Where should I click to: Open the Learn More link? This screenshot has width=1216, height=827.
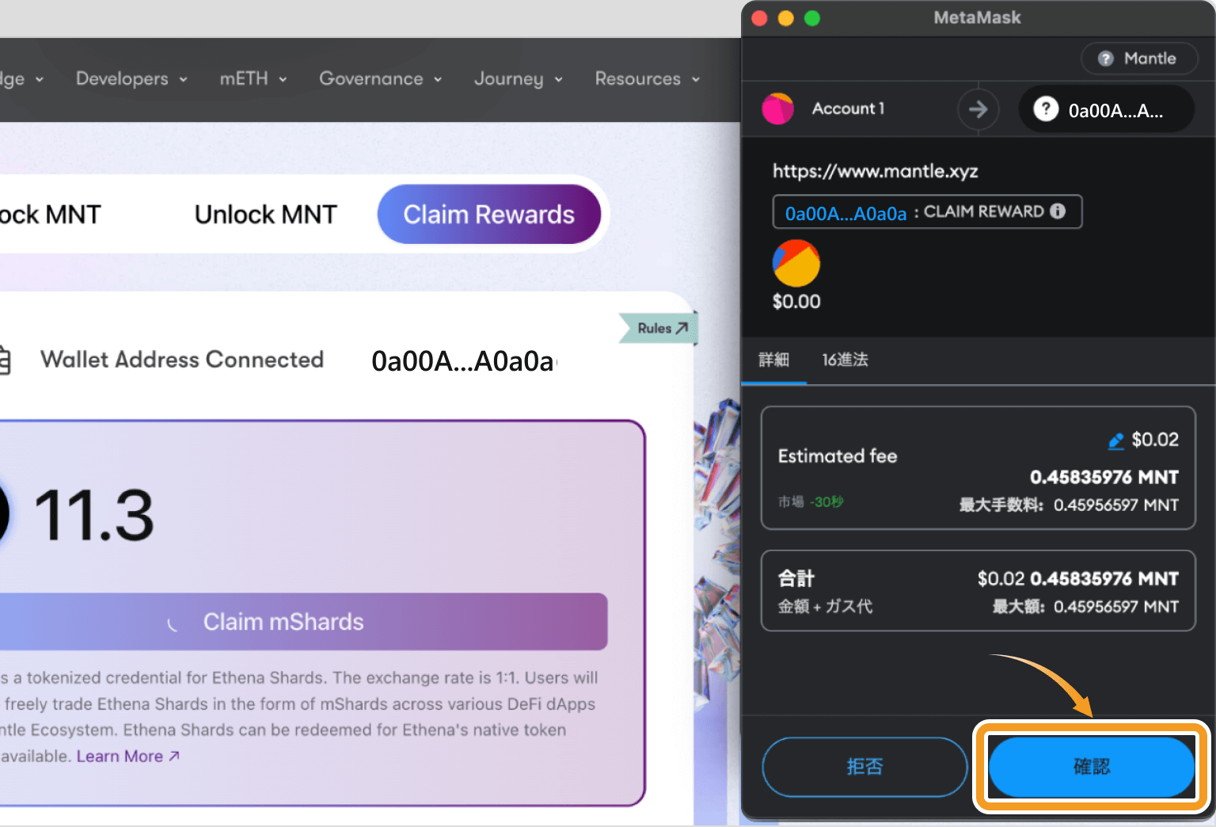click(128, 756)
